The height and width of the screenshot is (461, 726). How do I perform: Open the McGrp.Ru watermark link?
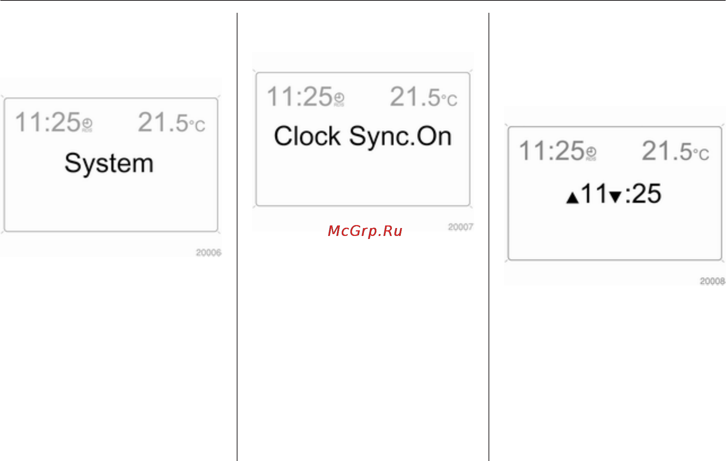click(x=365, y=231)
